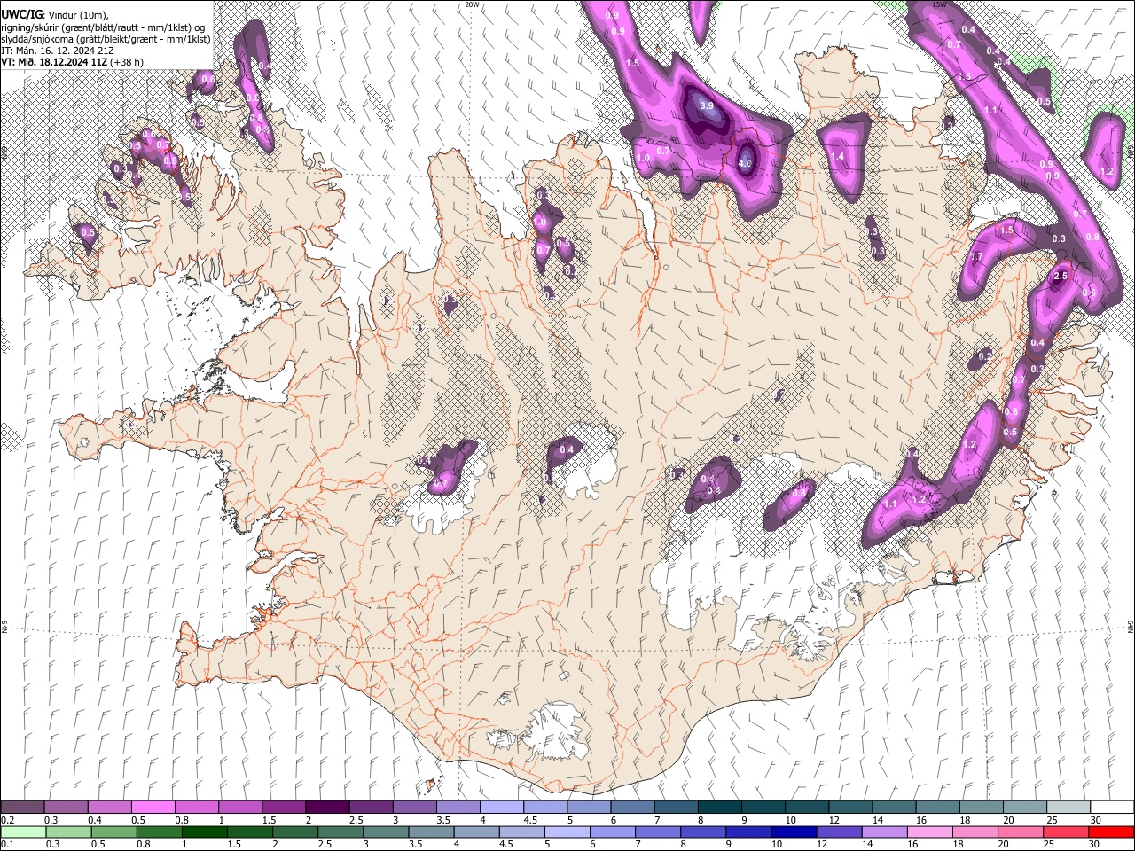1135x851 pixels.
Task: Pick the lower legend swatch between 20 and 25
Action: [1021, 831]
